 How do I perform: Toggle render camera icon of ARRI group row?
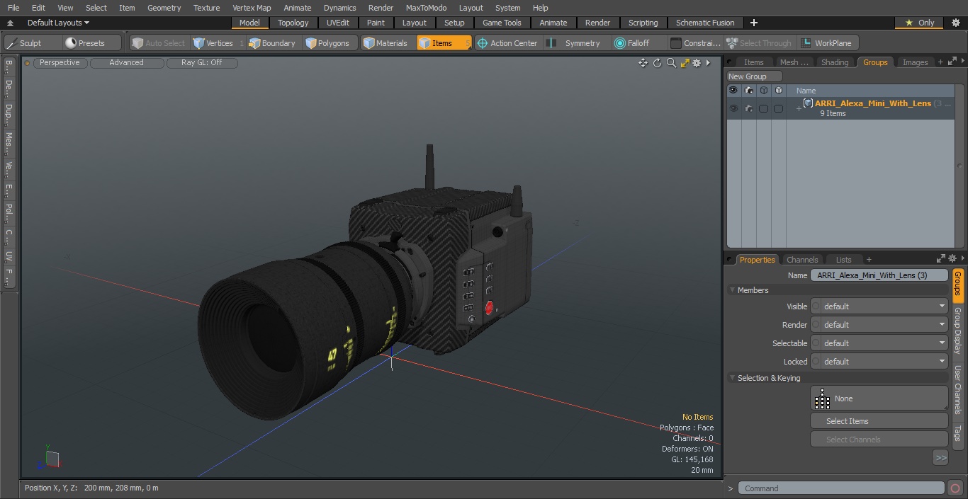[748, 108]
